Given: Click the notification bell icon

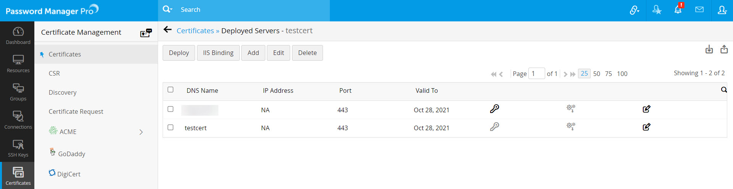Looking at the screenshot, I should pos(678,10).
